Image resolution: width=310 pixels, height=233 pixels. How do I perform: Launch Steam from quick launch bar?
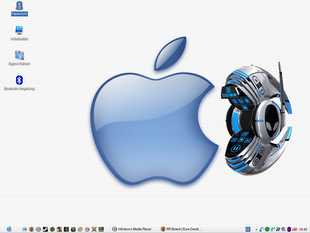click(45, 229)
